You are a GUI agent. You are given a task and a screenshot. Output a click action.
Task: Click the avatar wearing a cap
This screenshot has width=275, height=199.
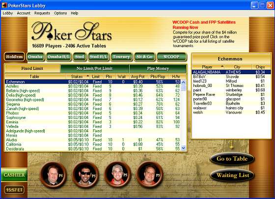click(x=117, y=175)
